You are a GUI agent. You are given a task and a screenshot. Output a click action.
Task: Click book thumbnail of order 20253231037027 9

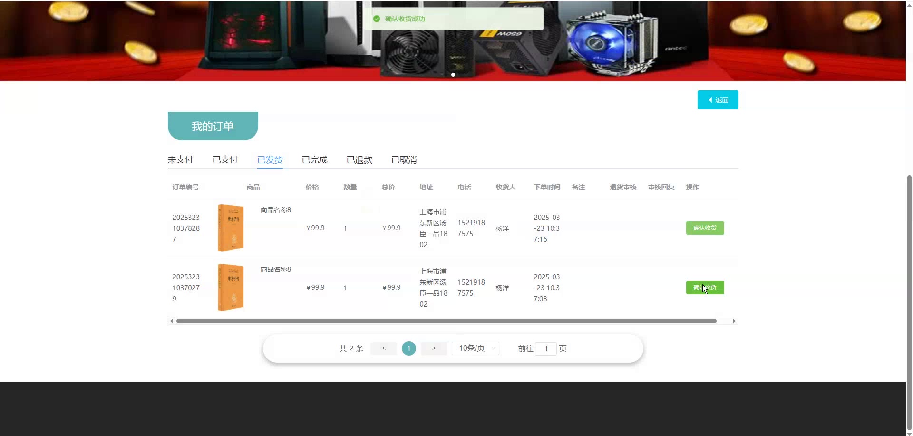pos(231,287)
